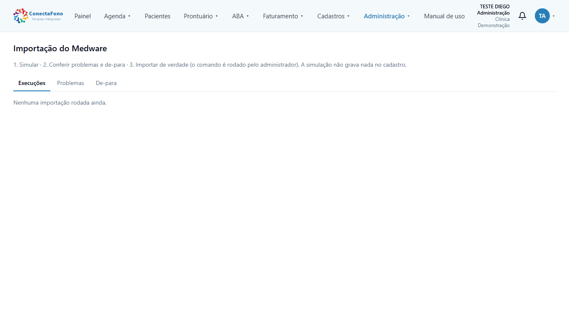Click the Clínica Demonstração label
The height and width of the screenshot is (320, 569).
point(494,22)
